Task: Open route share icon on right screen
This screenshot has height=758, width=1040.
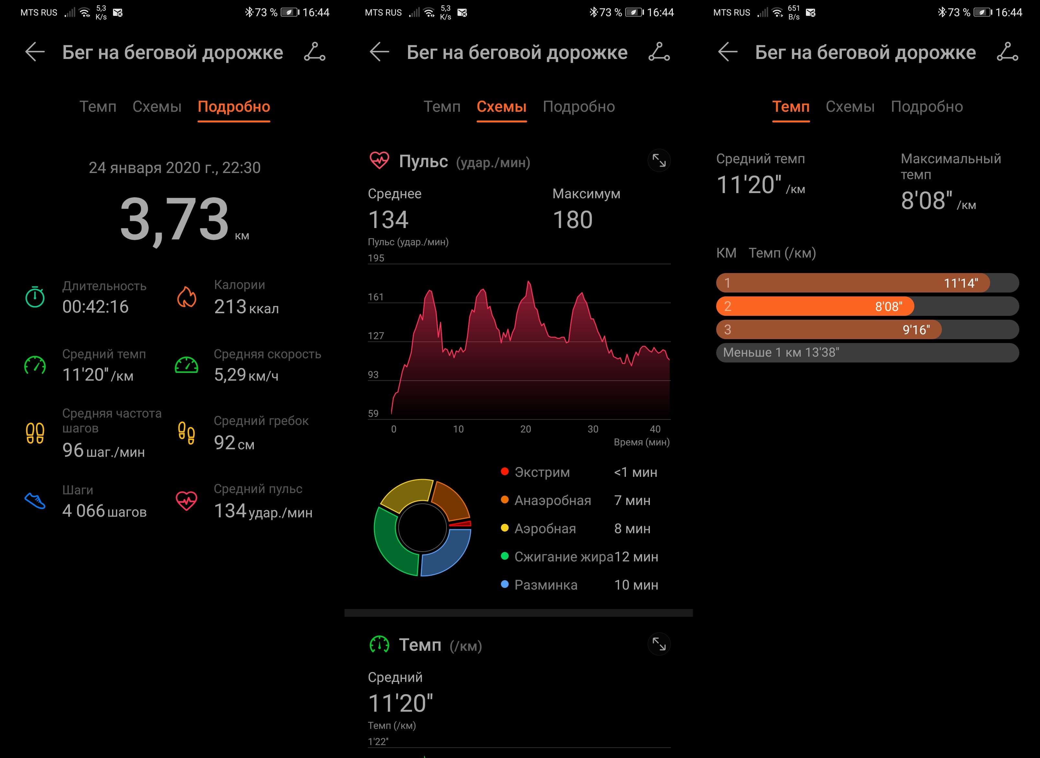Action: pos(1007,52)
